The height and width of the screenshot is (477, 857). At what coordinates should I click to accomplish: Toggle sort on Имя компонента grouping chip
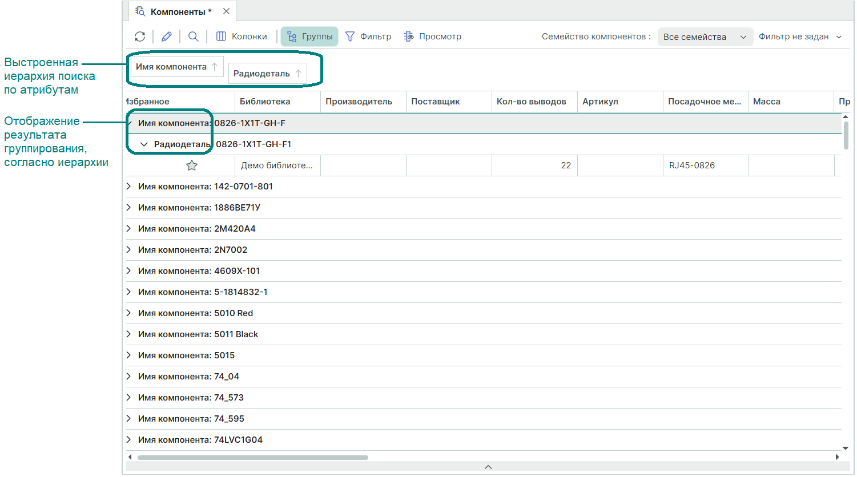(x=215, y=67)
